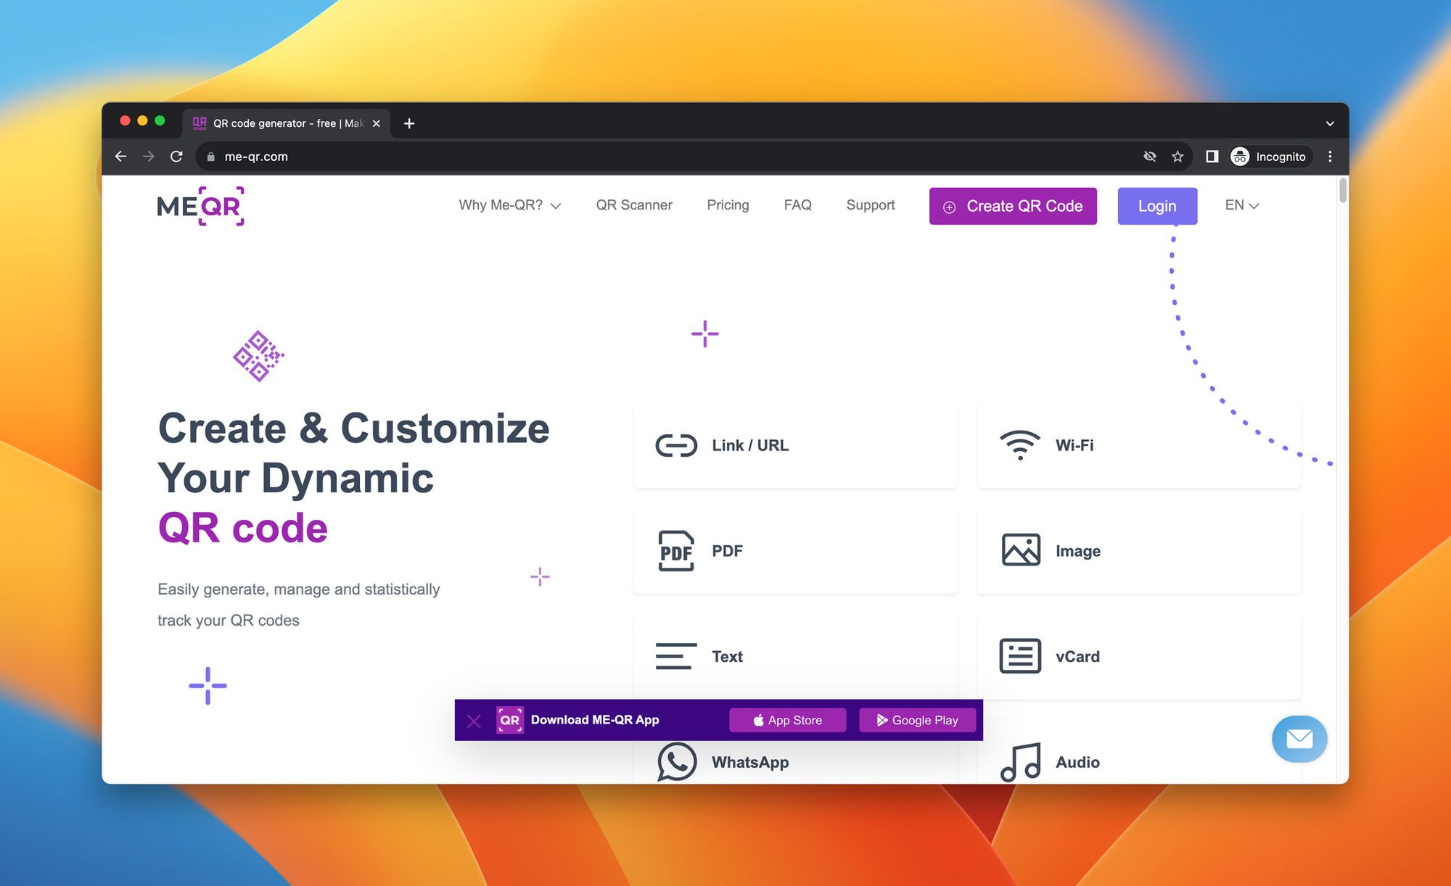Click the FAQ navigation link

point(797,205)
